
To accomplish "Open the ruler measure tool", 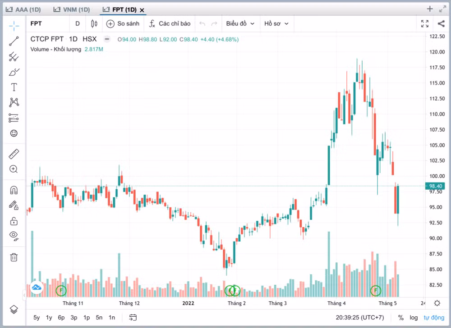I will tap(14, 154).
